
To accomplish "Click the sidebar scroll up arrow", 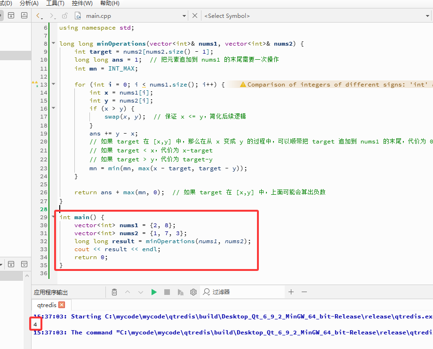I will coord(27,276).
